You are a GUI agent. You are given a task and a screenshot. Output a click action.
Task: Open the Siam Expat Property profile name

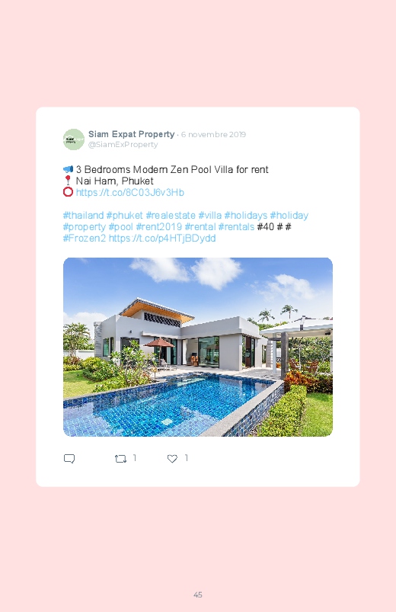(132, 134)
